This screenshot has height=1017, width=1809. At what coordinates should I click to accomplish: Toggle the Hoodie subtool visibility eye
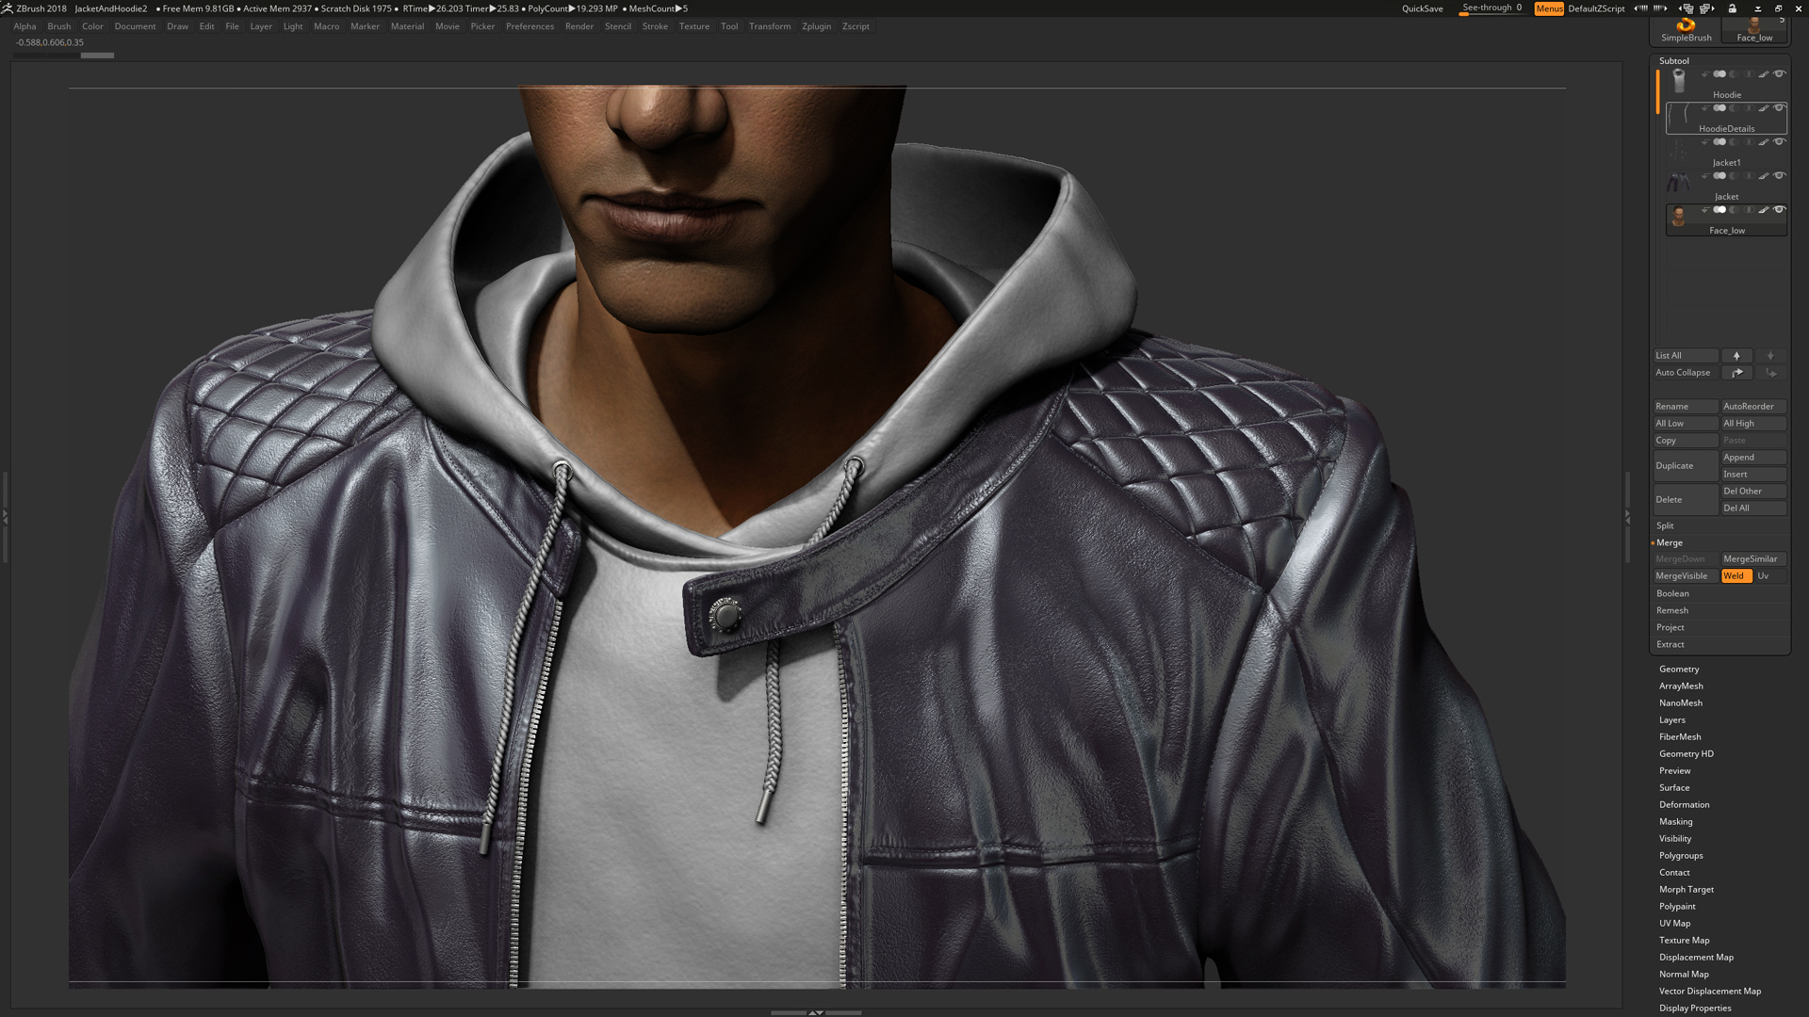(x=1780, y=74)
